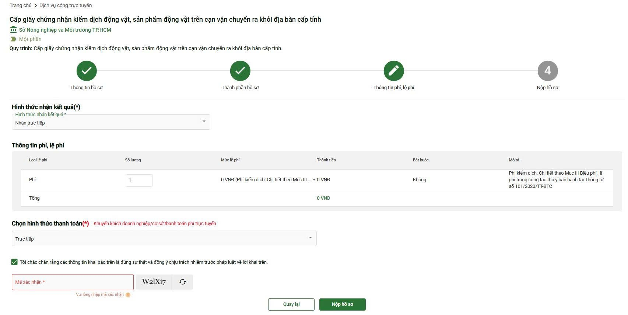Click the step 4 Nộp hồ sơ circle
The height and width of the screenshot is (315, 628).
coord(548,71)
